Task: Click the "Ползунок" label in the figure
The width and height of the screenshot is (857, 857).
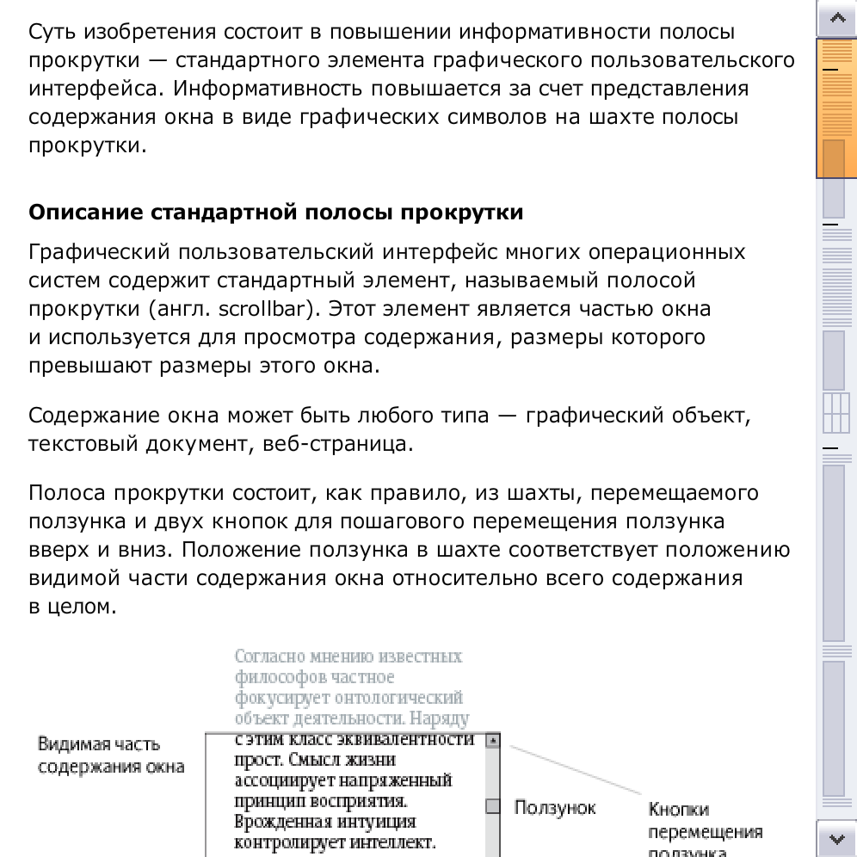Action: (554, 809)
